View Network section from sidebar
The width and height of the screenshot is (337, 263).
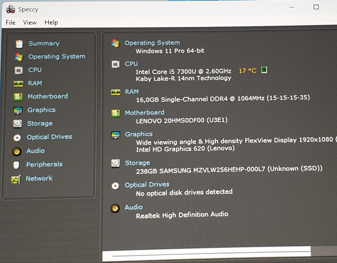point(39,178)
